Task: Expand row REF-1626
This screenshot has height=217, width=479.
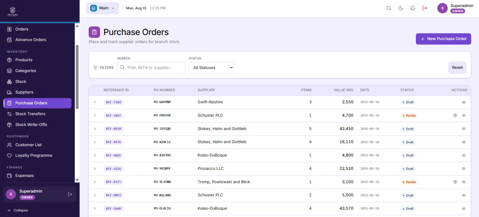Action: point(95,168)
